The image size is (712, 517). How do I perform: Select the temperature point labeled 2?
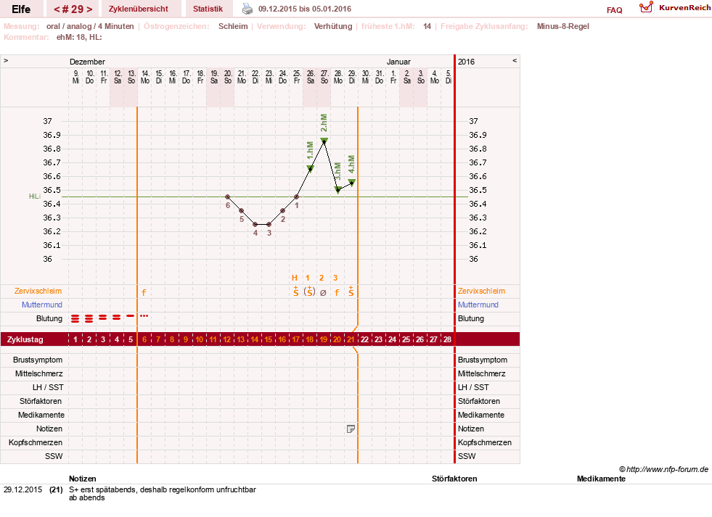point(283,210)
